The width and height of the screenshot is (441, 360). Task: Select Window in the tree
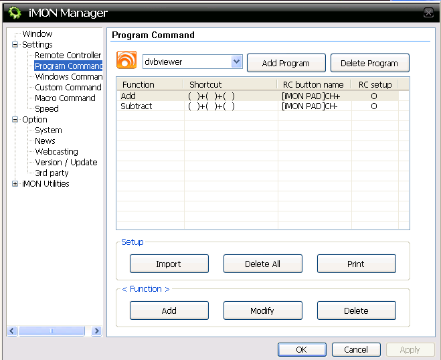[37, 33]
